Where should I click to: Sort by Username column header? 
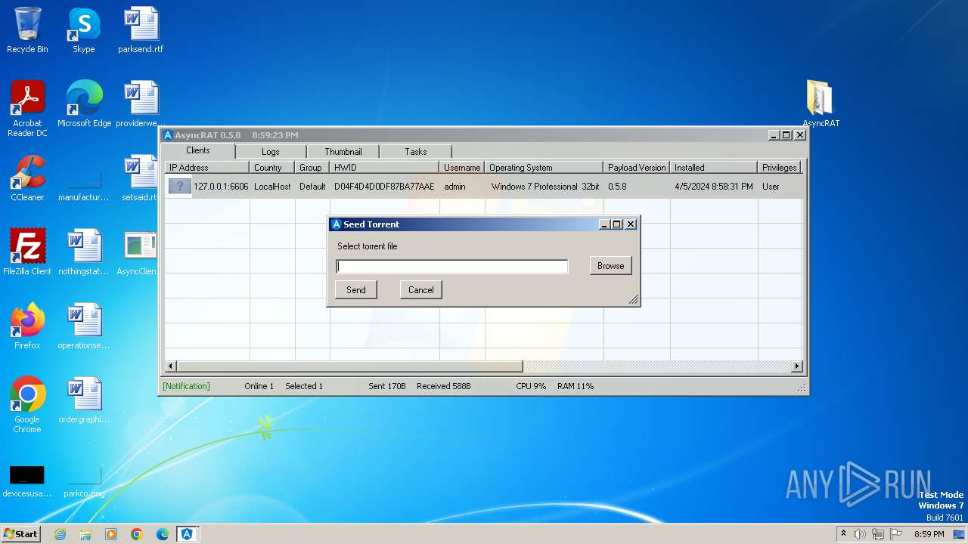coord(462,168)
